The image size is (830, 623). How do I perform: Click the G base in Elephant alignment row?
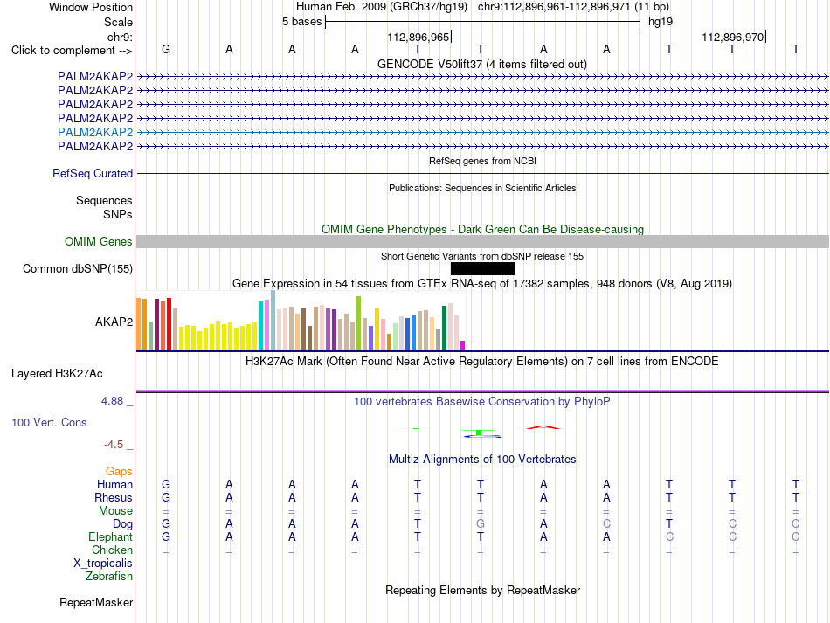166,537
